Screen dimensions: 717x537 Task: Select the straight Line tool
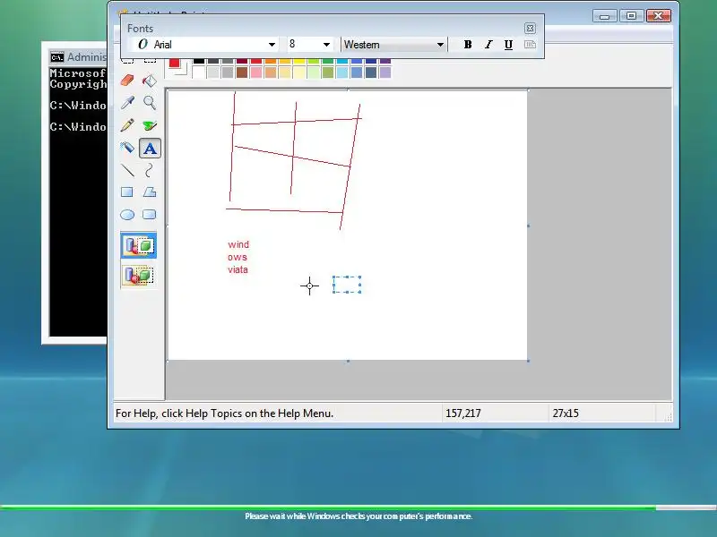point(127,170)
